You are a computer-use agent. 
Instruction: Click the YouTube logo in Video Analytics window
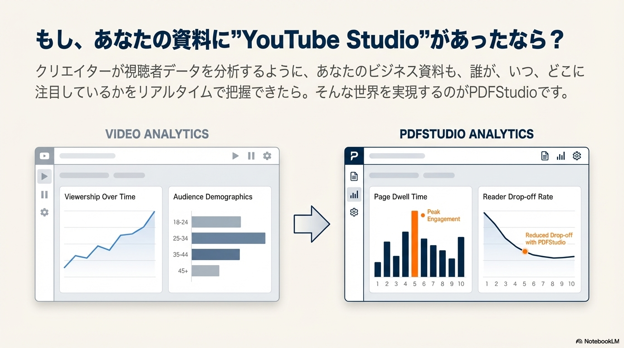click(44, 156)
